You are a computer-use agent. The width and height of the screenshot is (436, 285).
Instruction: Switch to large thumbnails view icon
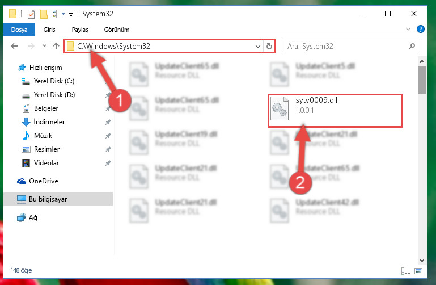point(418,271)
